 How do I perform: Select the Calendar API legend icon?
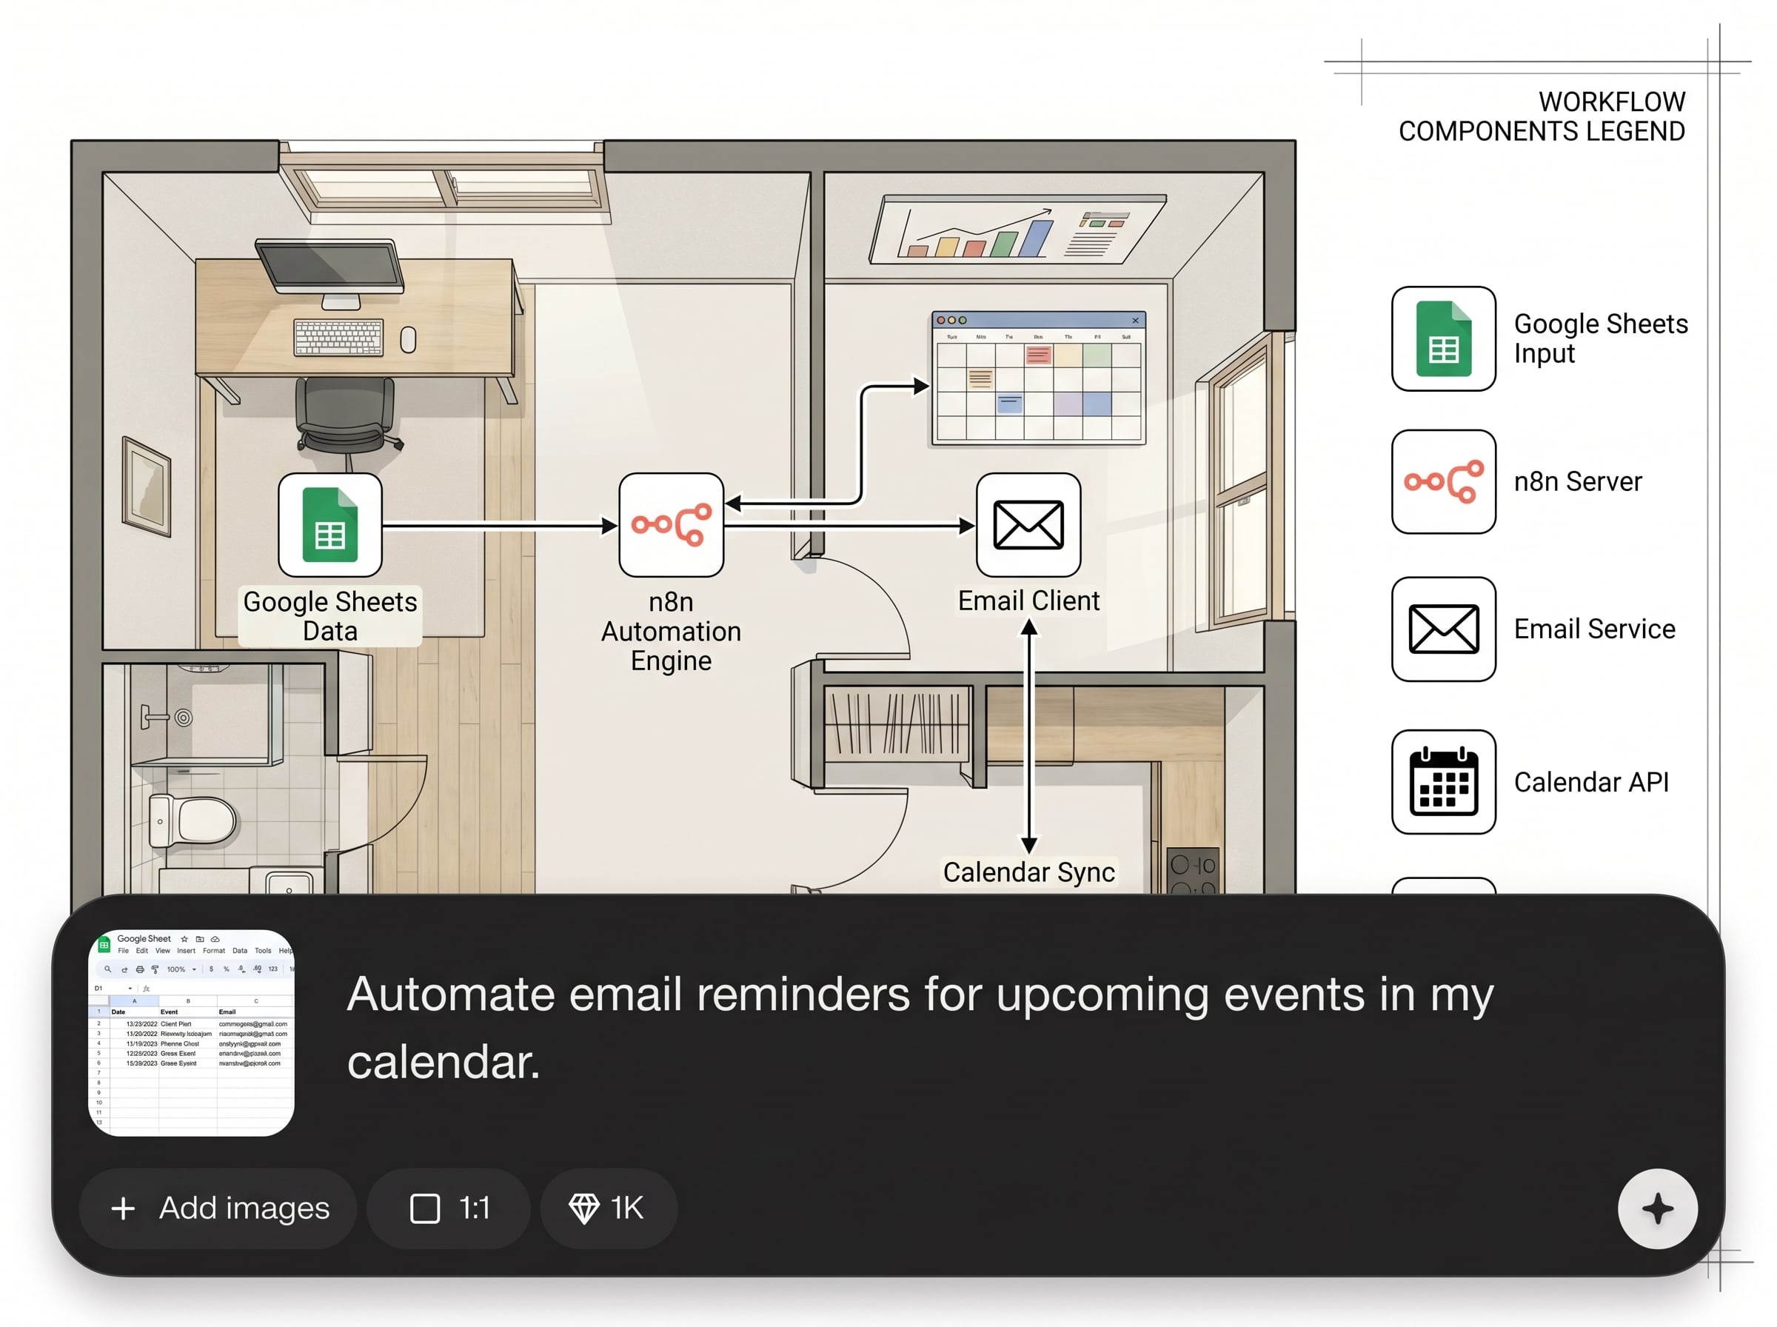pyautogui.click(x=1443, y=781)
